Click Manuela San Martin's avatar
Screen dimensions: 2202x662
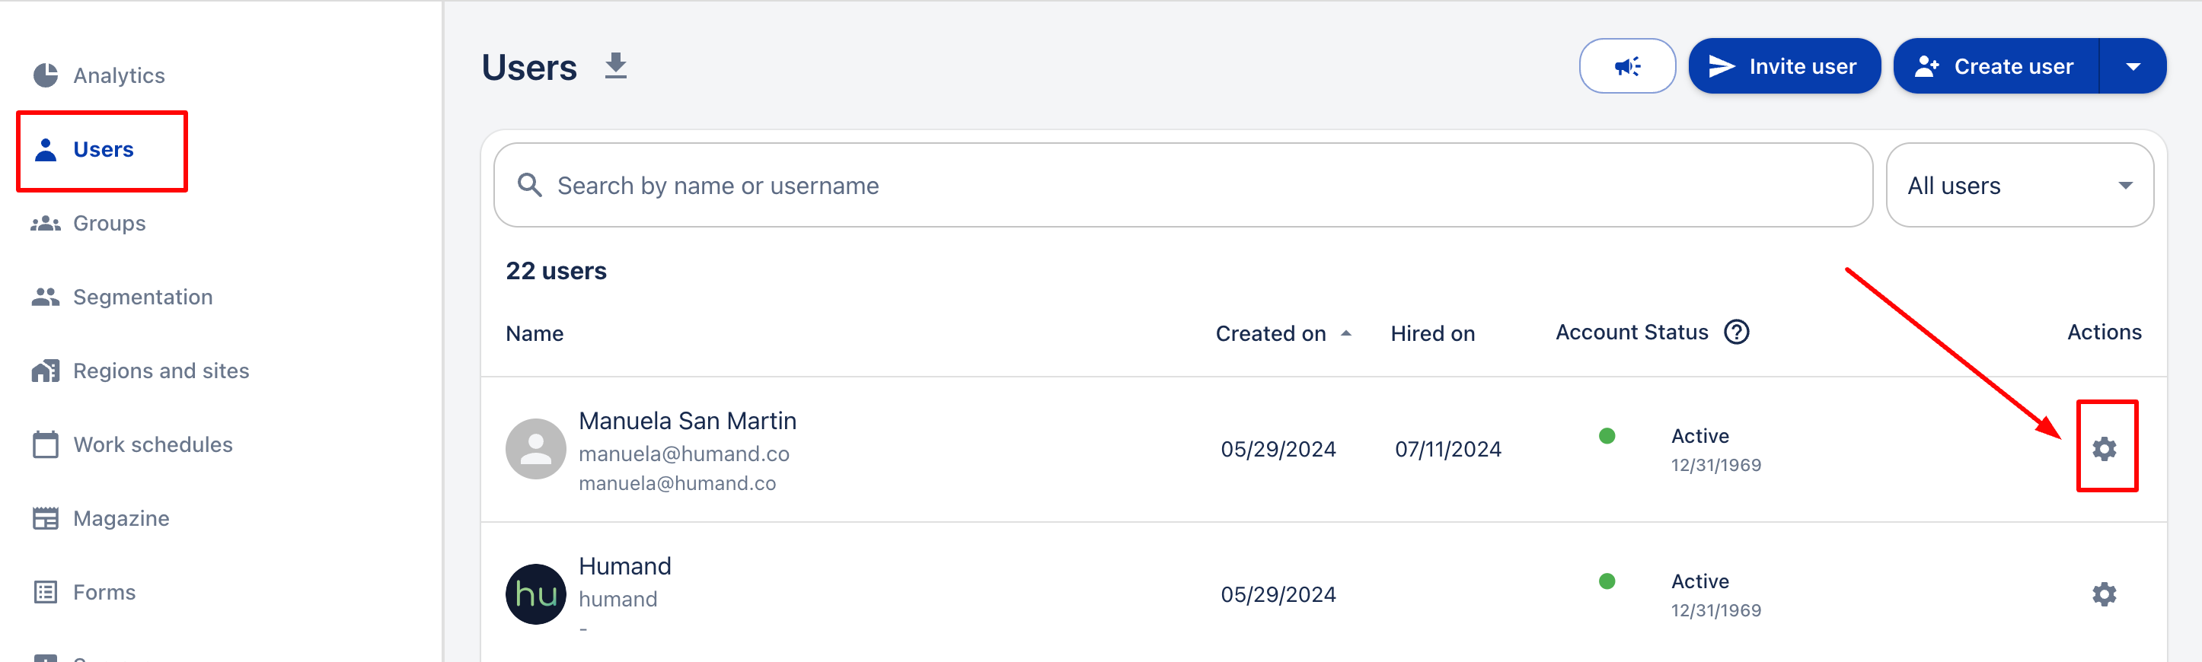[x=535, y=448]
